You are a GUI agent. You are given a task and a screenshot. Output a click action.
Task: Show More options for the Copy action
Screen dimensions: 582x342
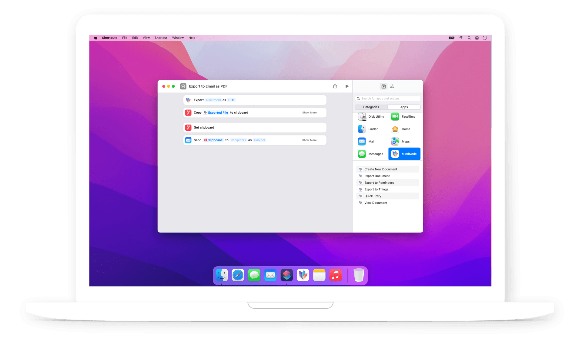(x=309, y=112)
